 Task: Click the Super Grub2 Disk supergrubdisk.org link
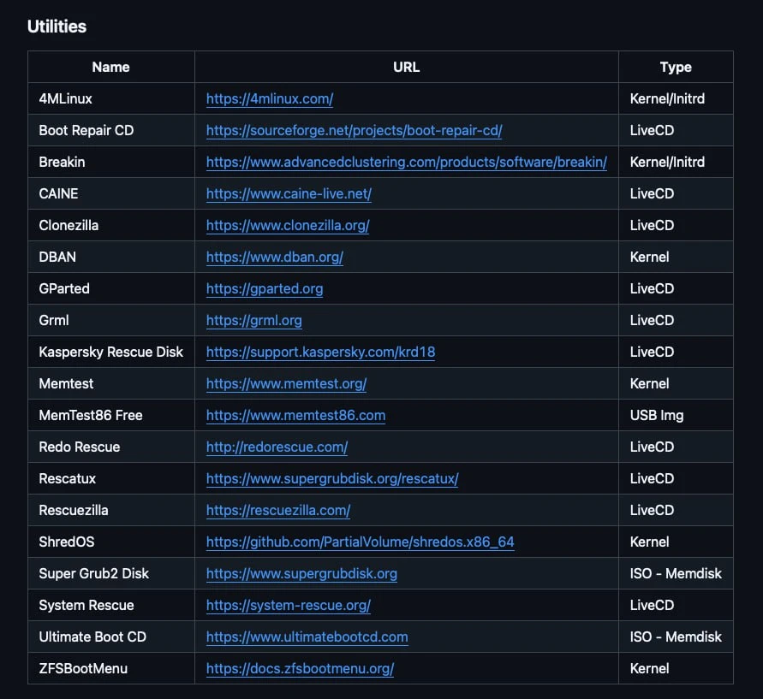point(301,574)
